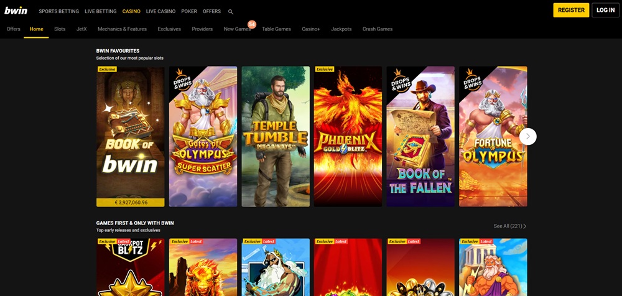Image resolution: width=622 pixels, height=296 pixels.
Task: Expand See All (221) chevron
Action: pos(525,226)
